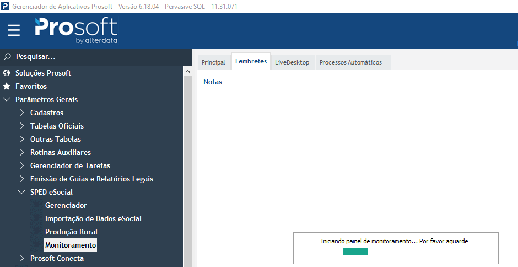518x267 pixels.
Task: Click the globe icon beside Soluções Prosoft
Action: (6, 73)
